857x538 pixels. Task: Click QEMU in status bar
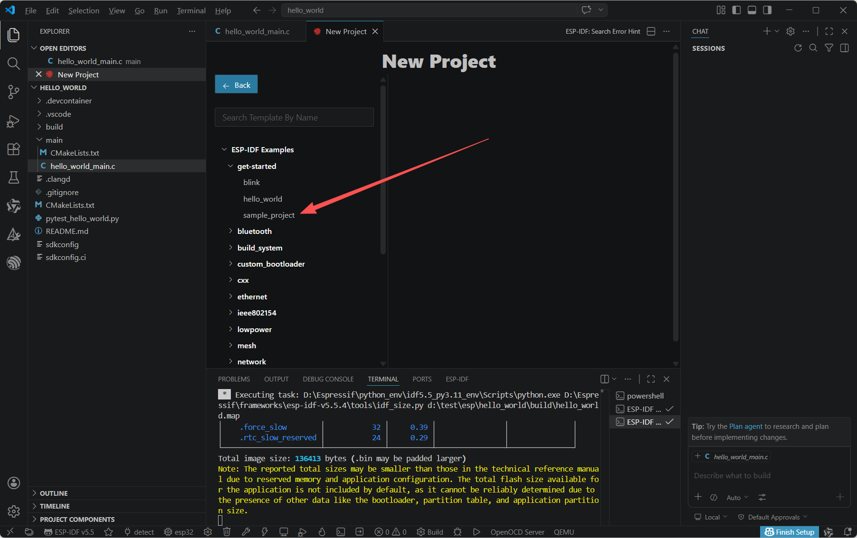click(x=564, y=532)
